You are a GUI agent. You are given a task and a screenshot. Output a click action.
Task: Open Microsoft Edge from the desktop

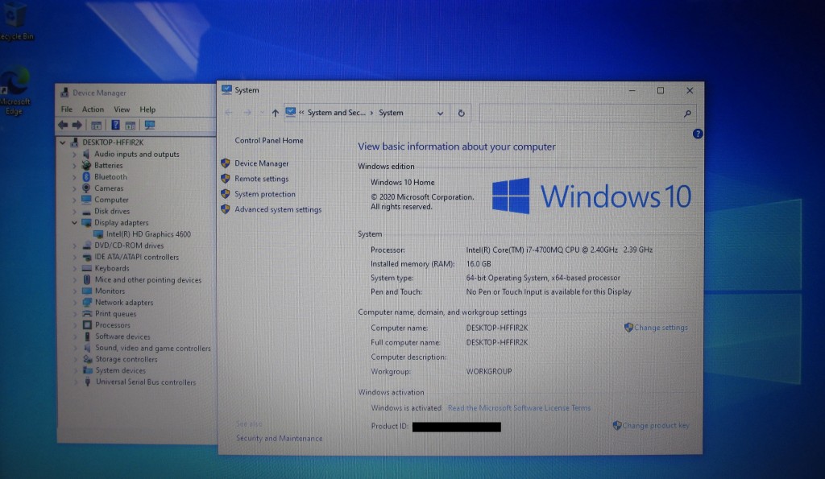tap(14, 93)
